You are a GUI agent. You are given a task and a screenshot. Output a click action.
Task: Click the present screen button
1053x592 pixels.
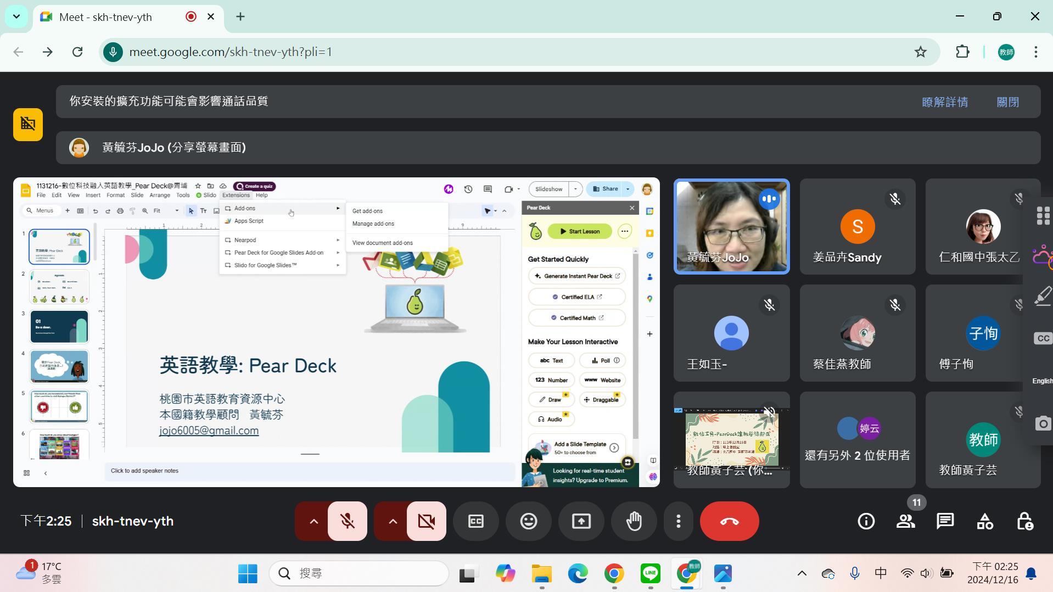(581, 521)
